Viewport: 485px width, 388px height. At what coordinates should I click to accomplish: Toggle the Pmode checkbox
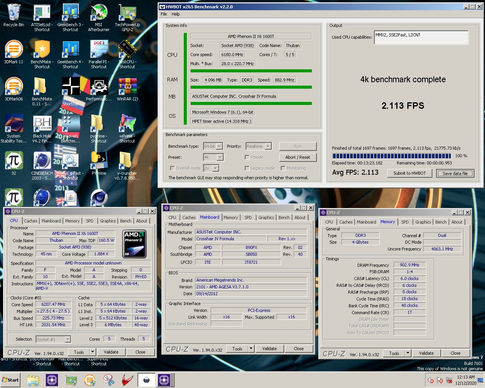[x=247, y=157]
